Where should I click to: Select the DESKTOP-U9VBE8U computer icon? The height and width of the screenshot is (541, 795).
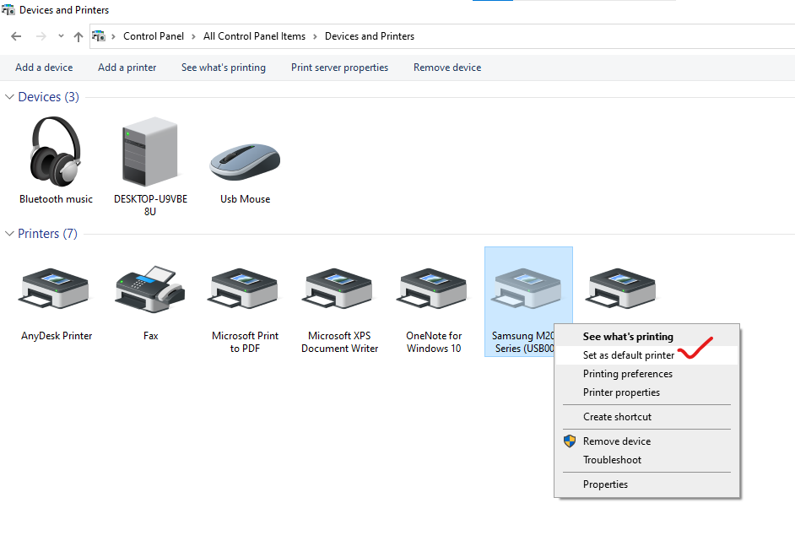coord(150,151)
